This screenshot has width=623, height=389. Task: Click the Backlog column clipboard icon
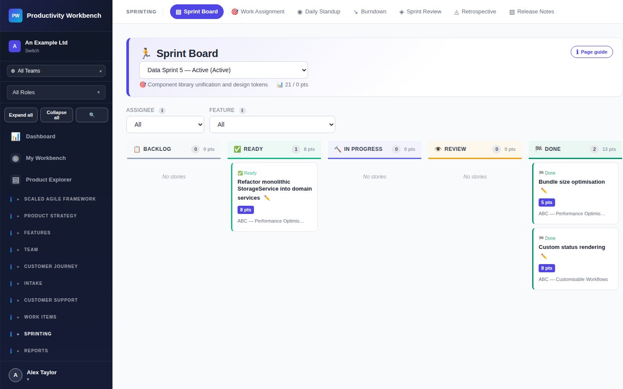tap(137, 149)
